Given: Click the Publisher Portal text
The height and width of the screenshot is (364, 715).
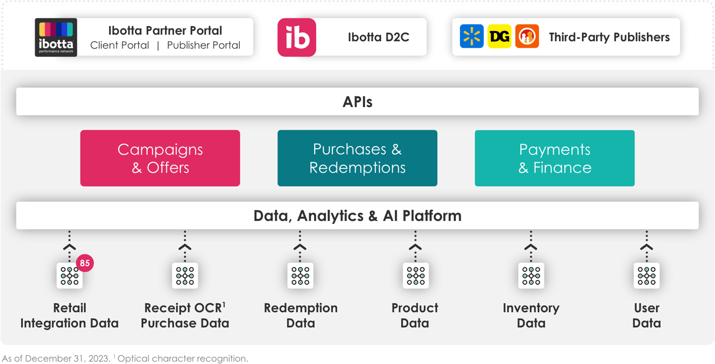Looking at the screenshot, I should 203,45.
